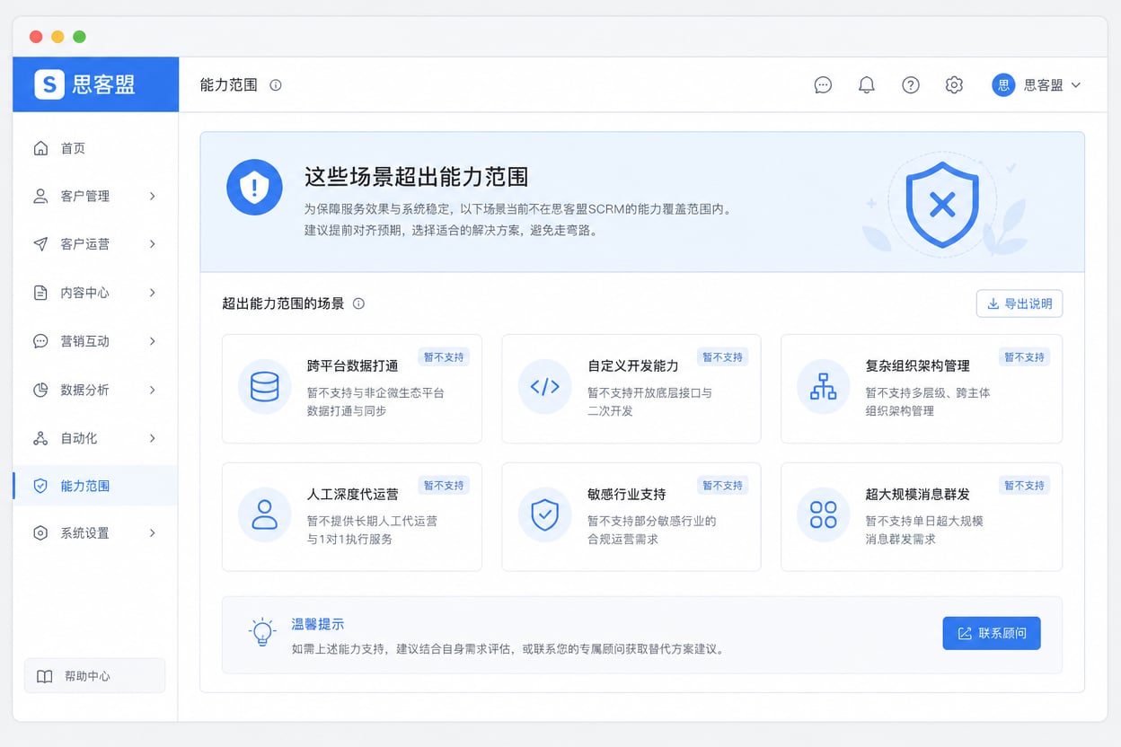Image resolution: width=1121 pixels, height=747 pixels.
Task: Expand the 数据分析 submenu chevron
Action: coord(153,390)
